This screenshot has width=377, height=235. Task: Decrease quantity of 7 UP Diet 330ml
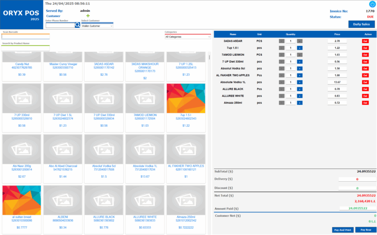[x=282, y=62]
